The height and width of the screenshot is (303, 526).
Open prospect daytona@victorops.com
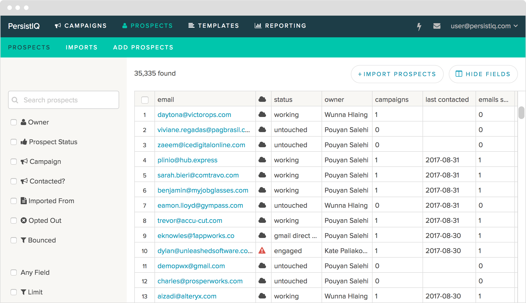pos(194,115)
